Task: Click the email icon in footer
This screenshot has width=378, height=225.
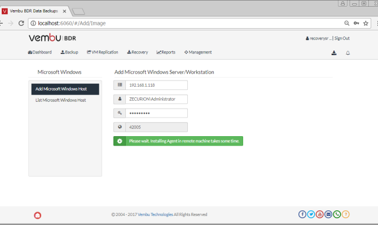Action: (x=328, y=214)
